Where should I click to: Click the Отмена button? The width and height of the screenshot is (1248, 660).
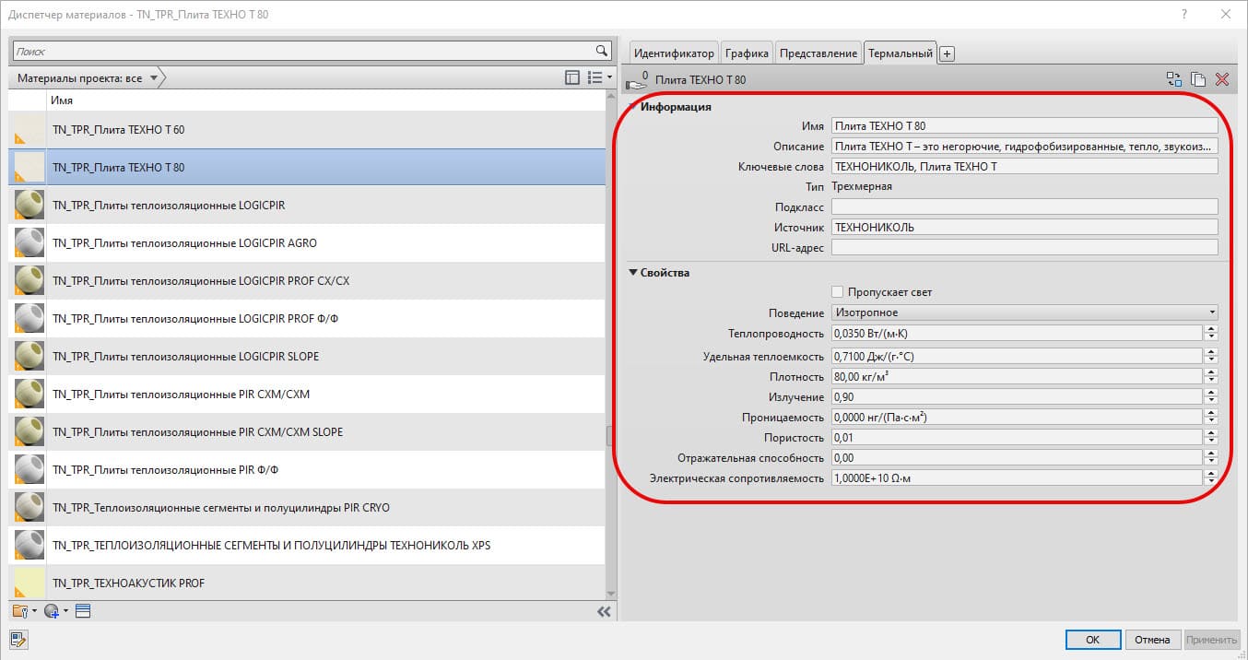[x=1153, y=639]
